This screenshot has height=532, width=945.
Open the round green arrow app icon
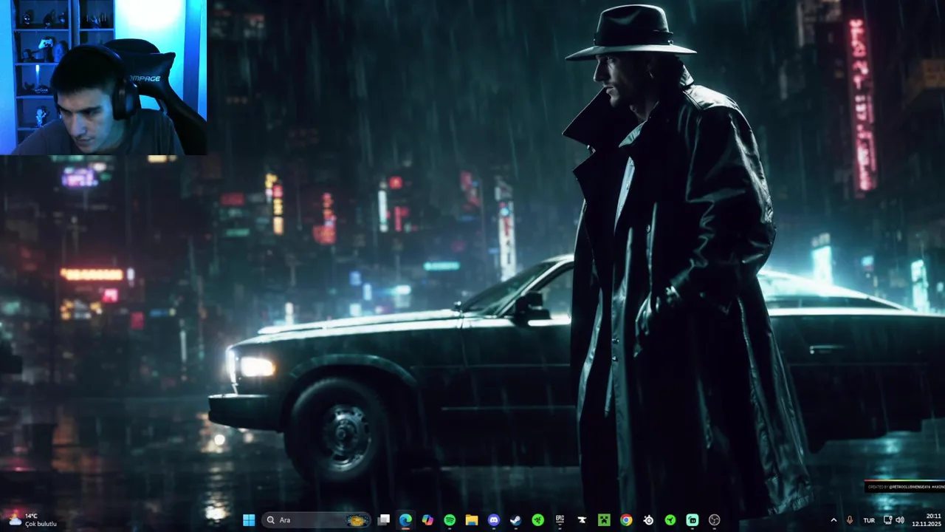(x=670, y=520)
